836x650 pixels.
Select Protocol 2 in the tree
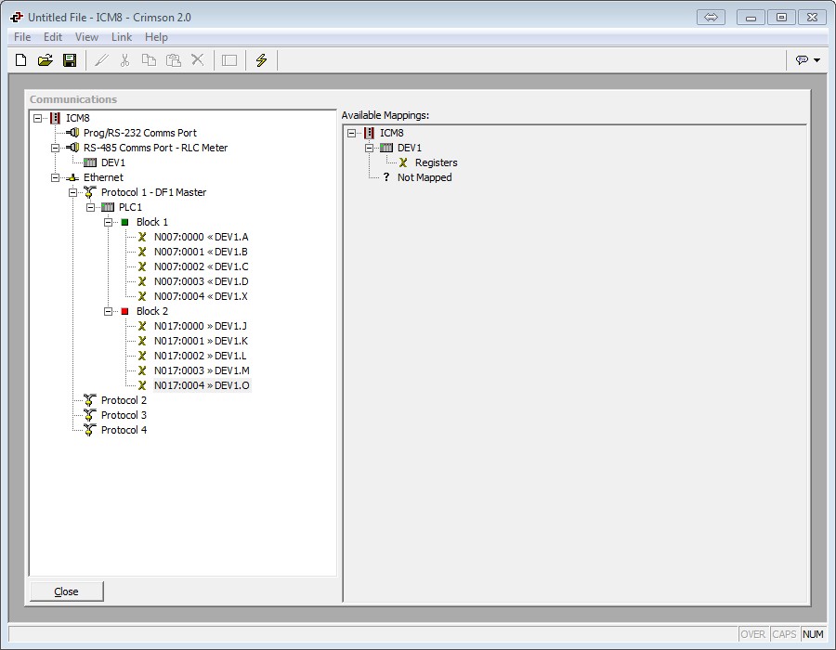pos(124,400)
